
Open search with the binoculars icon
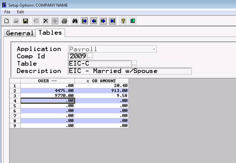(75, 21)
